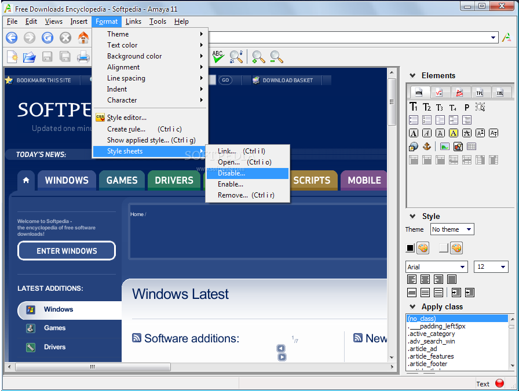The image size is (519, 391).
Task: Apply strikethrough A text style
Action: tap(467, 133)
